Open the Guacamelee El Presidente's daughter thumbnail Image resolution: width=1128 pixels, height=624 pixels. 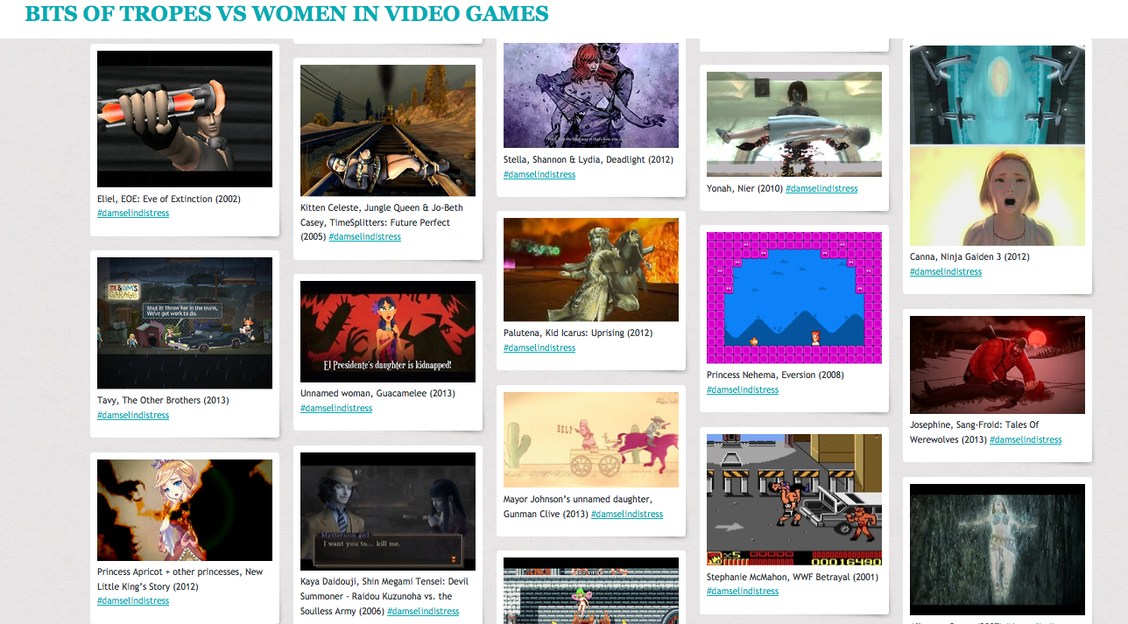tap(388, 332)
